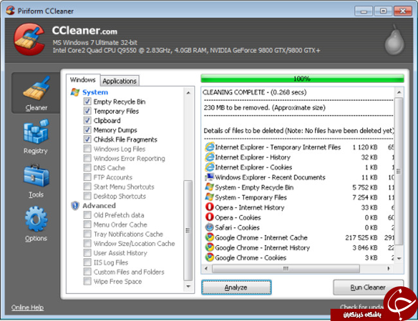Click the Piriform pear icon
The image size is (418, 321).
coord(394,40)
